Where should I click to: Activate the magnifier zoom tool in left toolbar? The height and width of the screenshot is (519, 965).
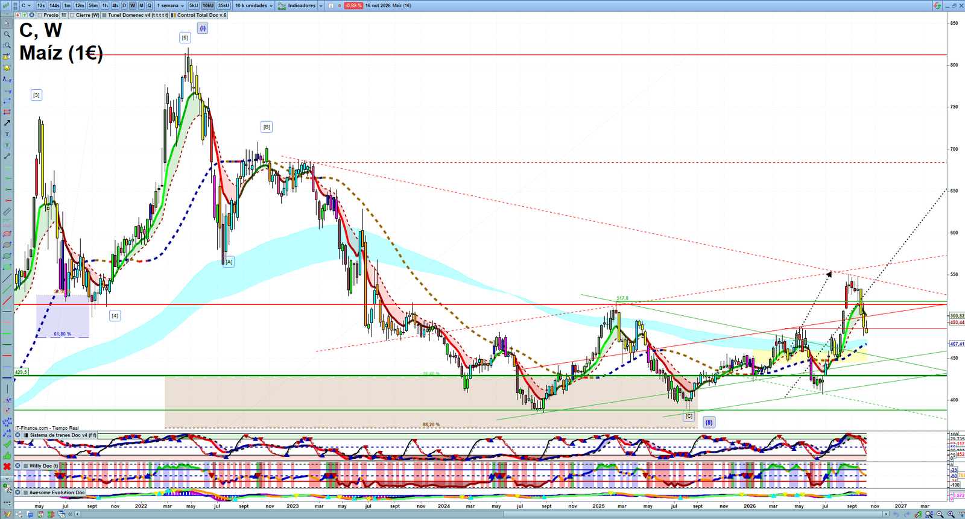click(7, 34)
